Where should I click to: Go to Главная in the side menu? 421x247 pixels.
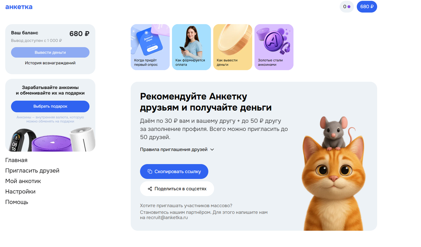click(16, 160)
